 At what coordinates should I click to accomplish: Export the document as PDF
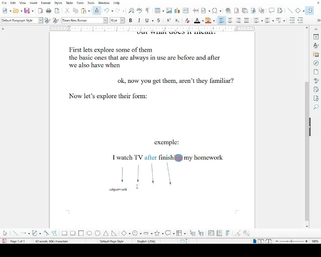tap(41, 11)
